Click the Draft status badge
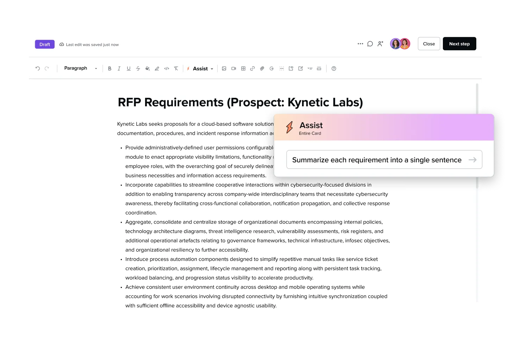 (45, 44)
